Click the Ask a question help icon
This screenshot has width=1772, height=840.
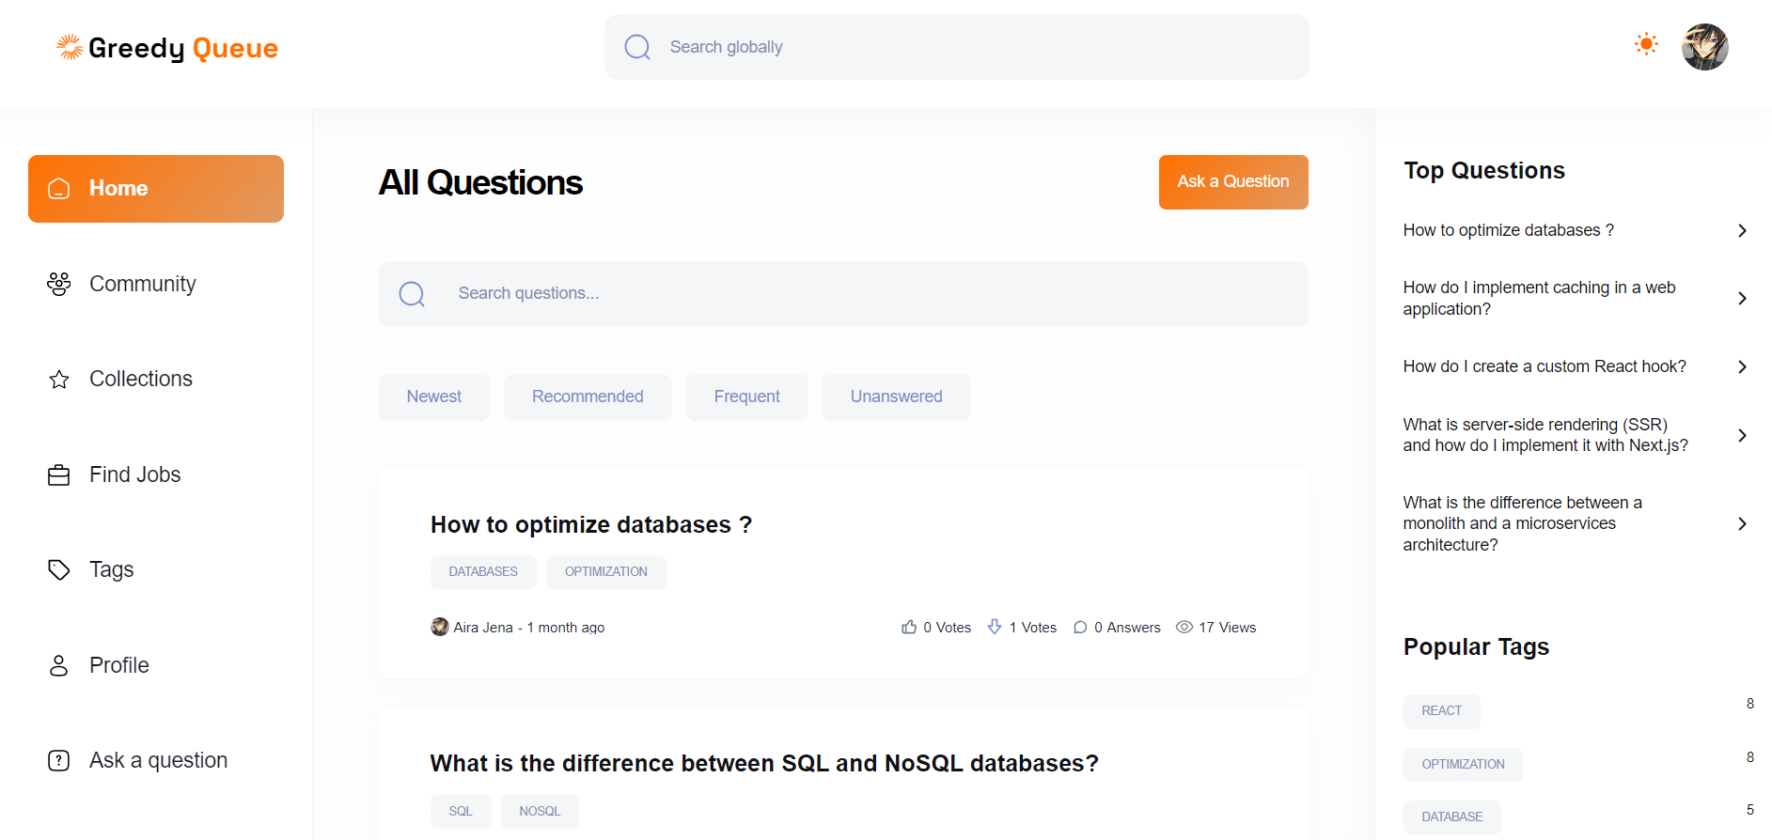coord(59,761)
